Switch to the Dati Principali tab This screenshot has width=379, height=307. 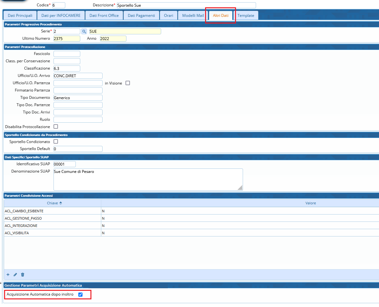point(20,16)
